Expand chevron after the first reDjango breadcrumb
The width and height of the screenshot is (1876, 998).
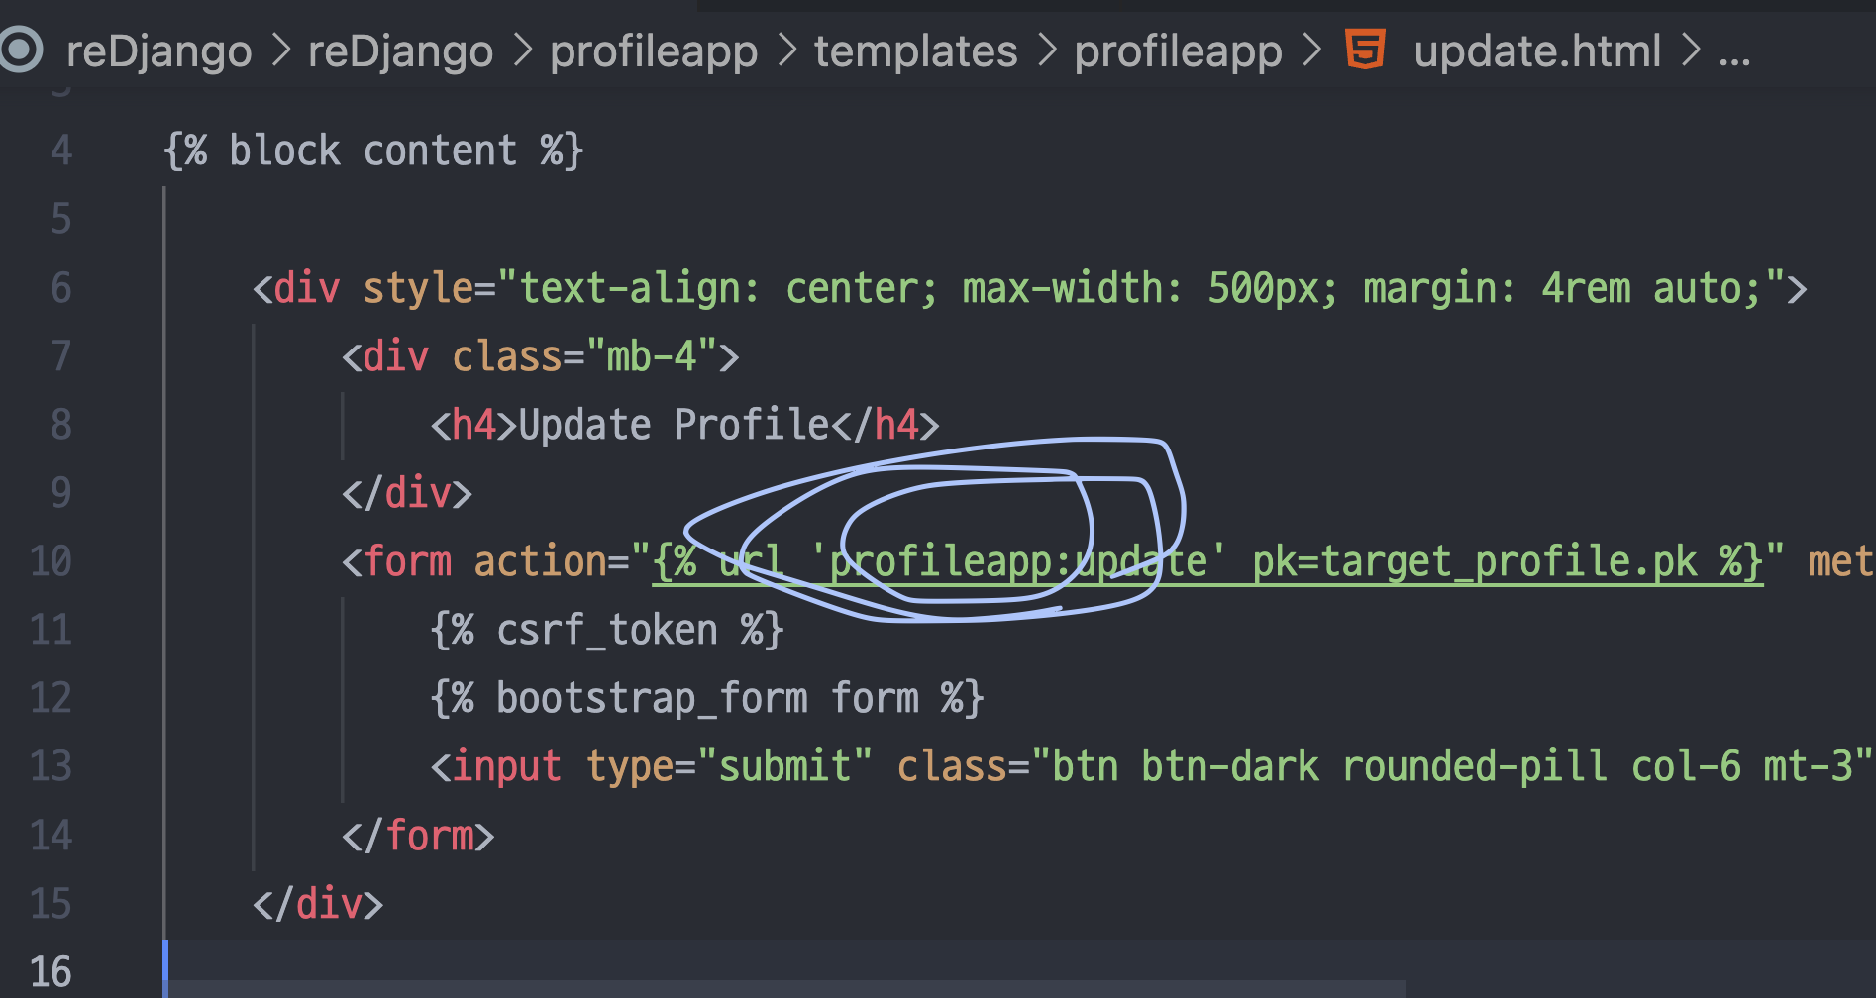[x=280, y=50]
